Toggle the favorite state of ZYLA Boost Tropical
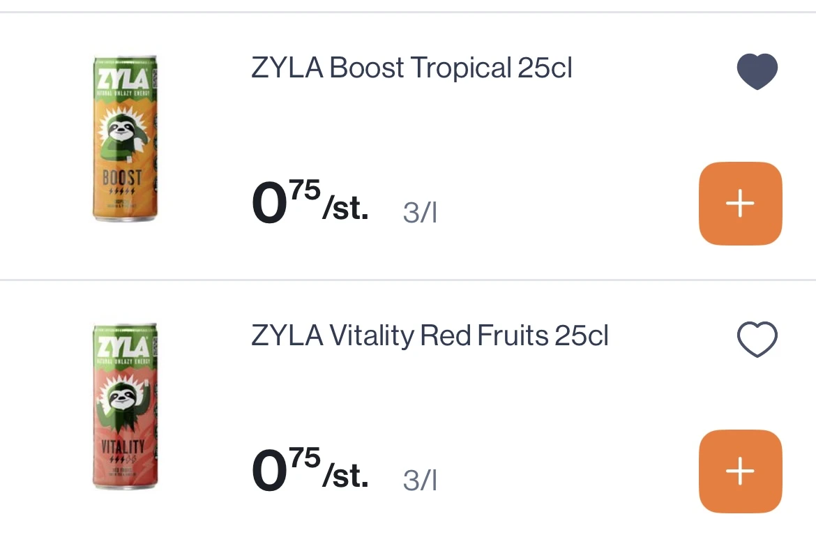This screenshot has width=816, height=544. pos(757,70)
